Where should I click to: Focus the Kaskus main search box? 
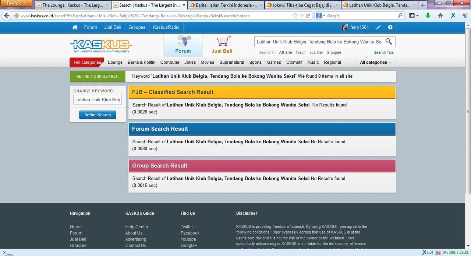point(319,42)
